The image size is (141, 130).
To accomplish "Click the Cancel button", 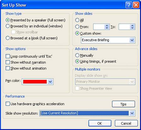I will (126, 123).
